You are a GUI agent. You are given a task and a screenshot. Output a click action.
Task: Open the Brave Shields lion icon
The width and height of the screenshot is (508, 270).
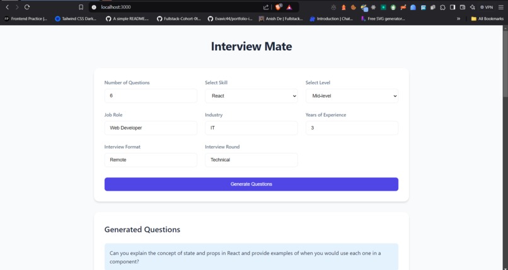tap(279, 7)
